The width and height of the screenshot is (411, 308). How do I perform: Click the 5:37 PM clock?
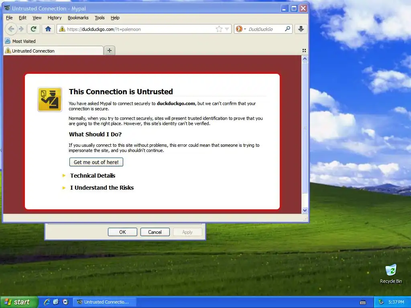coord(396,302)
